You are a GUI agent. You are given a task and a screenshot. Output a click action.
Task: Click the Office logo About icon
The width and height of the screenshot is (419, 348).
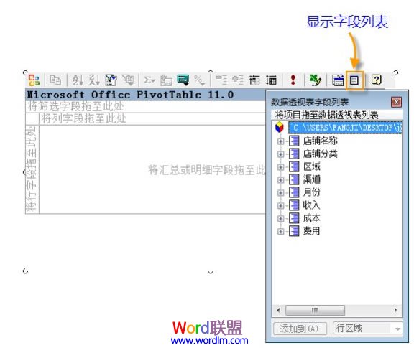[34, 80]
